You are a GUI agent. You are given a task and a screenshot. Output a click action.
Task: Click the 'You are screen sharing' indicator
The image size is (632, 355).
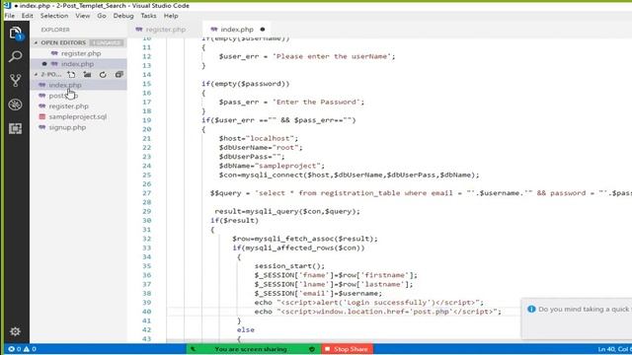[x=250, y=349]
